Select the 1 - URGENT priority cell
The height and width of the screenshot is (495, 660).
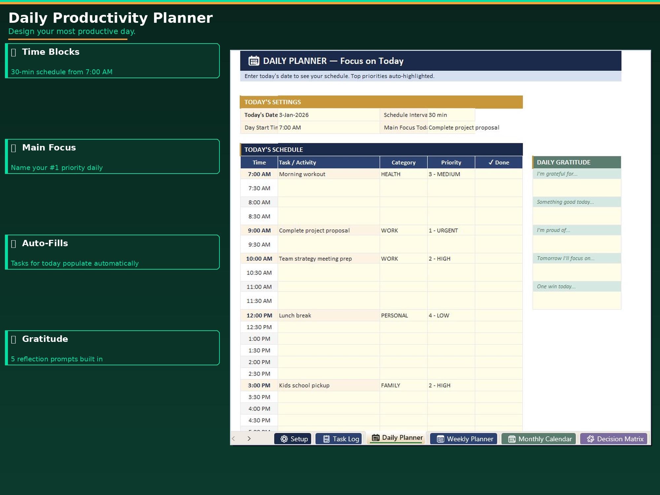[451, 230]
